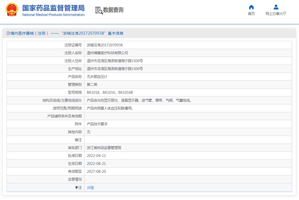This screenshot has width=299, height=200.
Task: Click management category 第二类
Action: tap(92, 84)
